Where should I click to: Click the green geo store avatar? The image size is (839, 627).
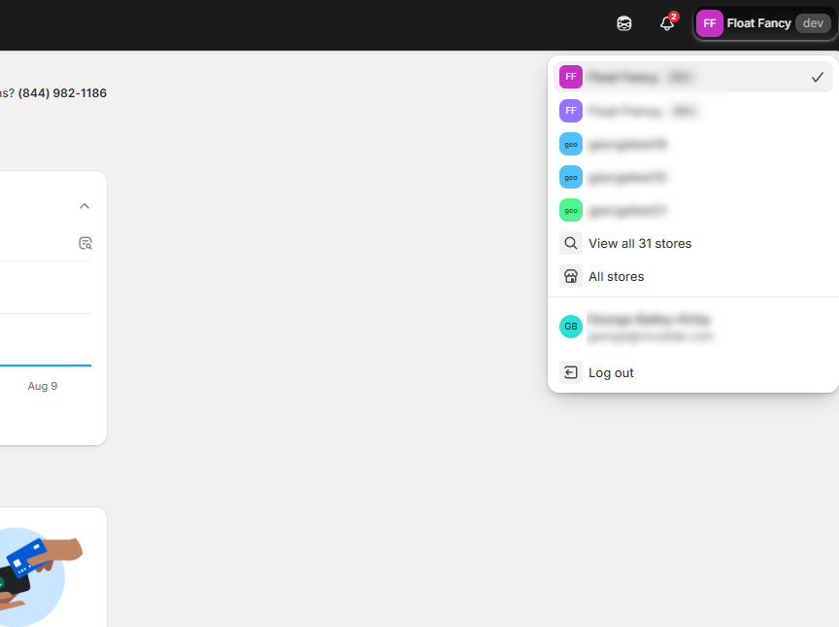571,210
